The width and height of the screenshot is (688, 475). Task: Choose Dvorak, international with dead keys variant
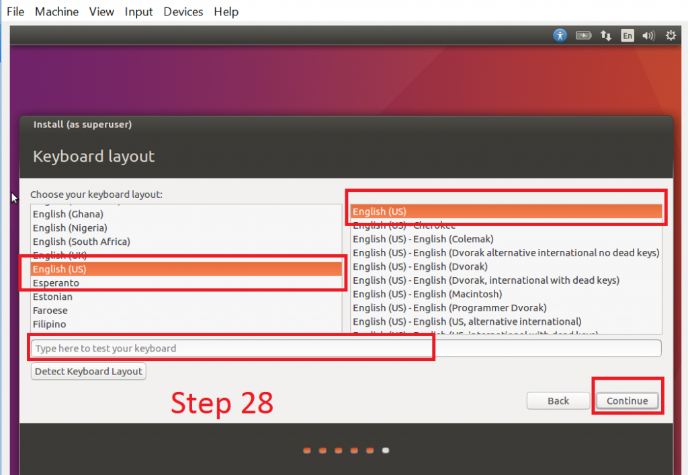point(506,280)
